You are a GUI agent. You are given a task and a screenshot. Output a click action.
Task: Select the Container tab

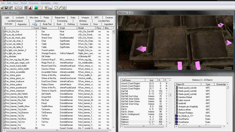84,24
